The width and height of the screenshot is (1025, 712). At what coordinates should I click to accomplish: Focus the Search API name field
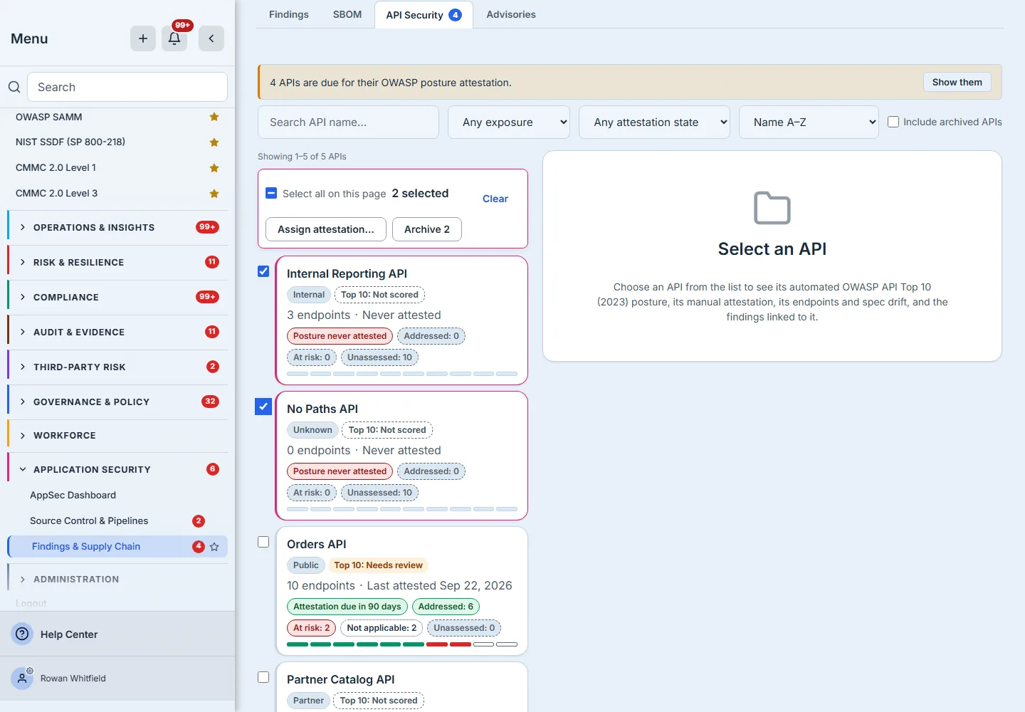(348, 122)
